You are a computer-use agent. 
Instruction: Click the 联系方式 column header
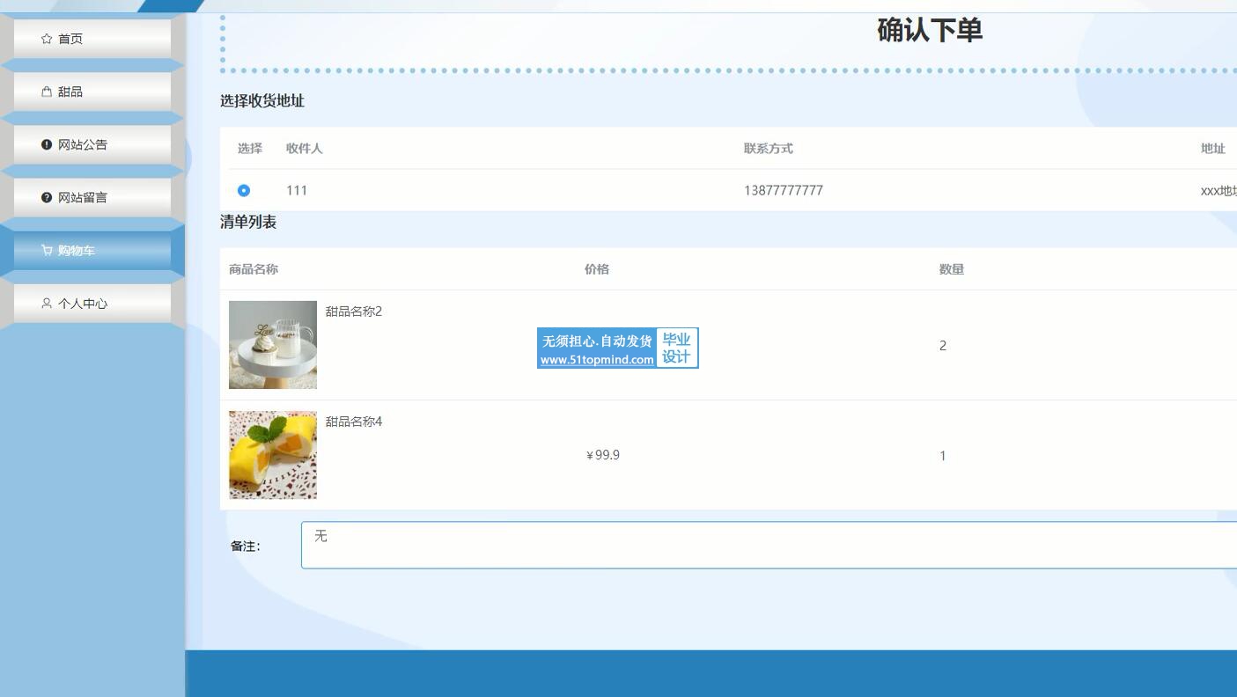coord(769,149)
